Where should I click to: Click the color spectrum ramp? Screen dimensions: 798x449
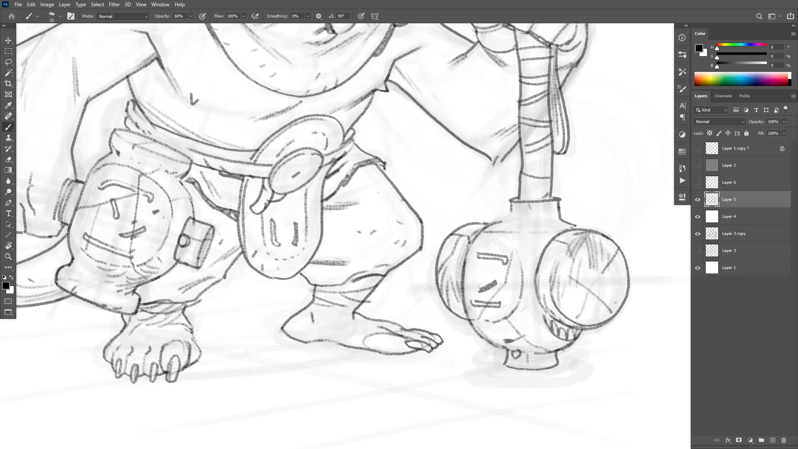point(741,79)
